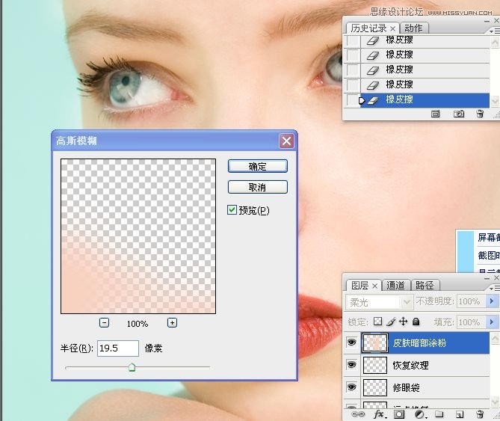The height and width of the screenshot is (421, 500).
Task: Click the 半径 radius slider handle
Action: point(132,367)
